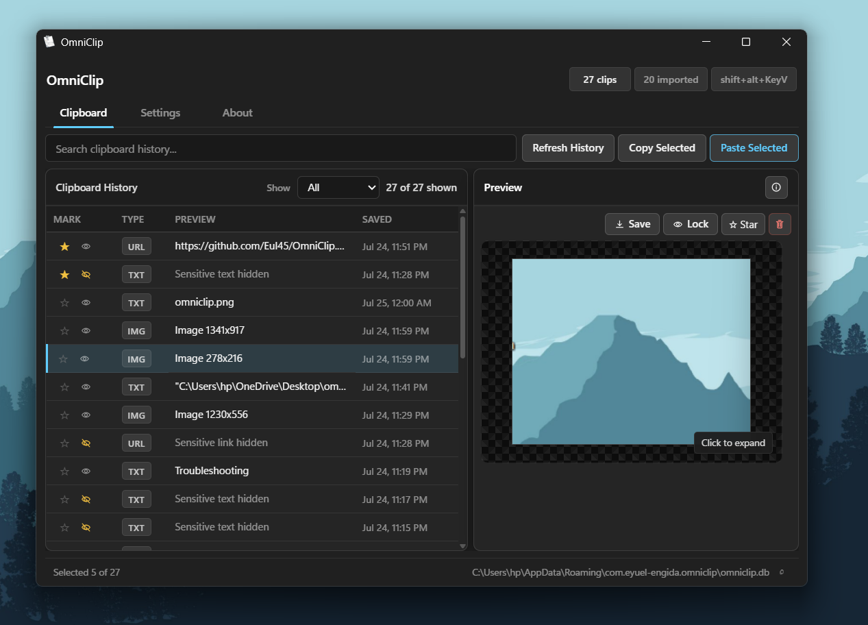868x625 pixels.
Task: Click the scrollbar up arrow in the history list
Action: 463,211
